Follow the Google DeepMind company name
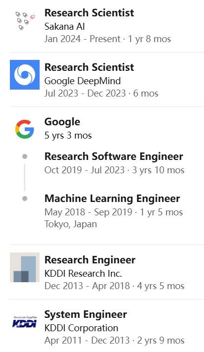This screenshot has width=204, height=352. point(83,81)
